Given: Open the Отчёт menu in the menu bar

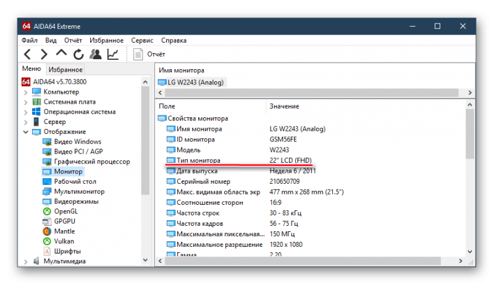Looking at the screenshot, I should click(73, 40).
